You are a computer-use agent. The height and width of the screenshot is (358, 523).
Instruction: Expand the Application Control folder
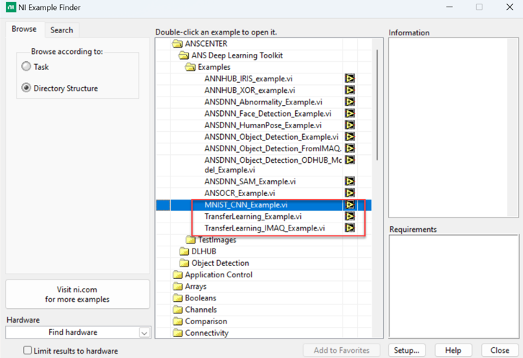click(178, 274)
